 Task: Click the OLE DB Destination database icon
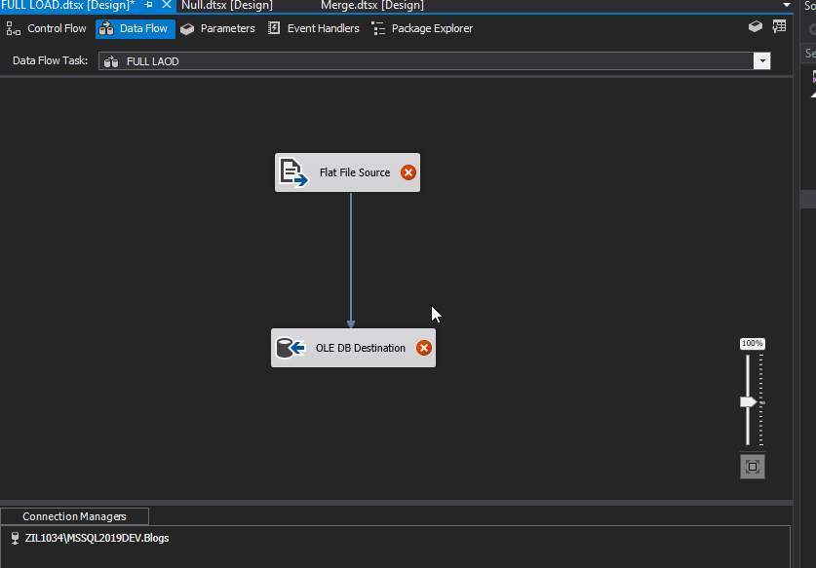[291, 348]
